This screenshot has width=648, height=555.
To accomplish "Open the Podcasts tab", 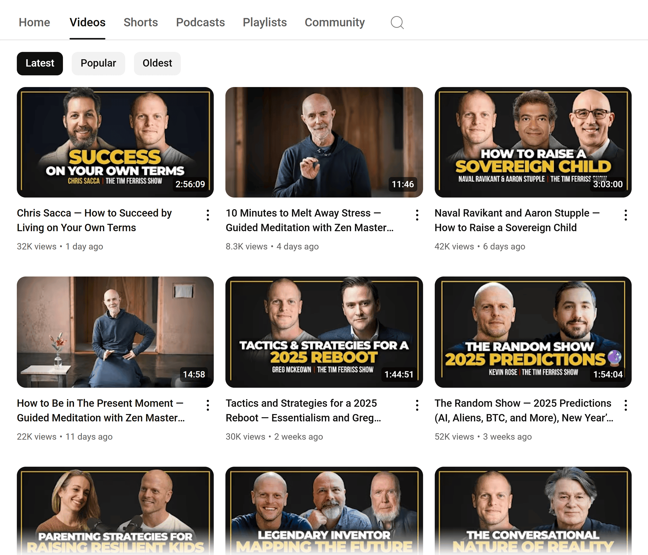I will tap(200, 23).
